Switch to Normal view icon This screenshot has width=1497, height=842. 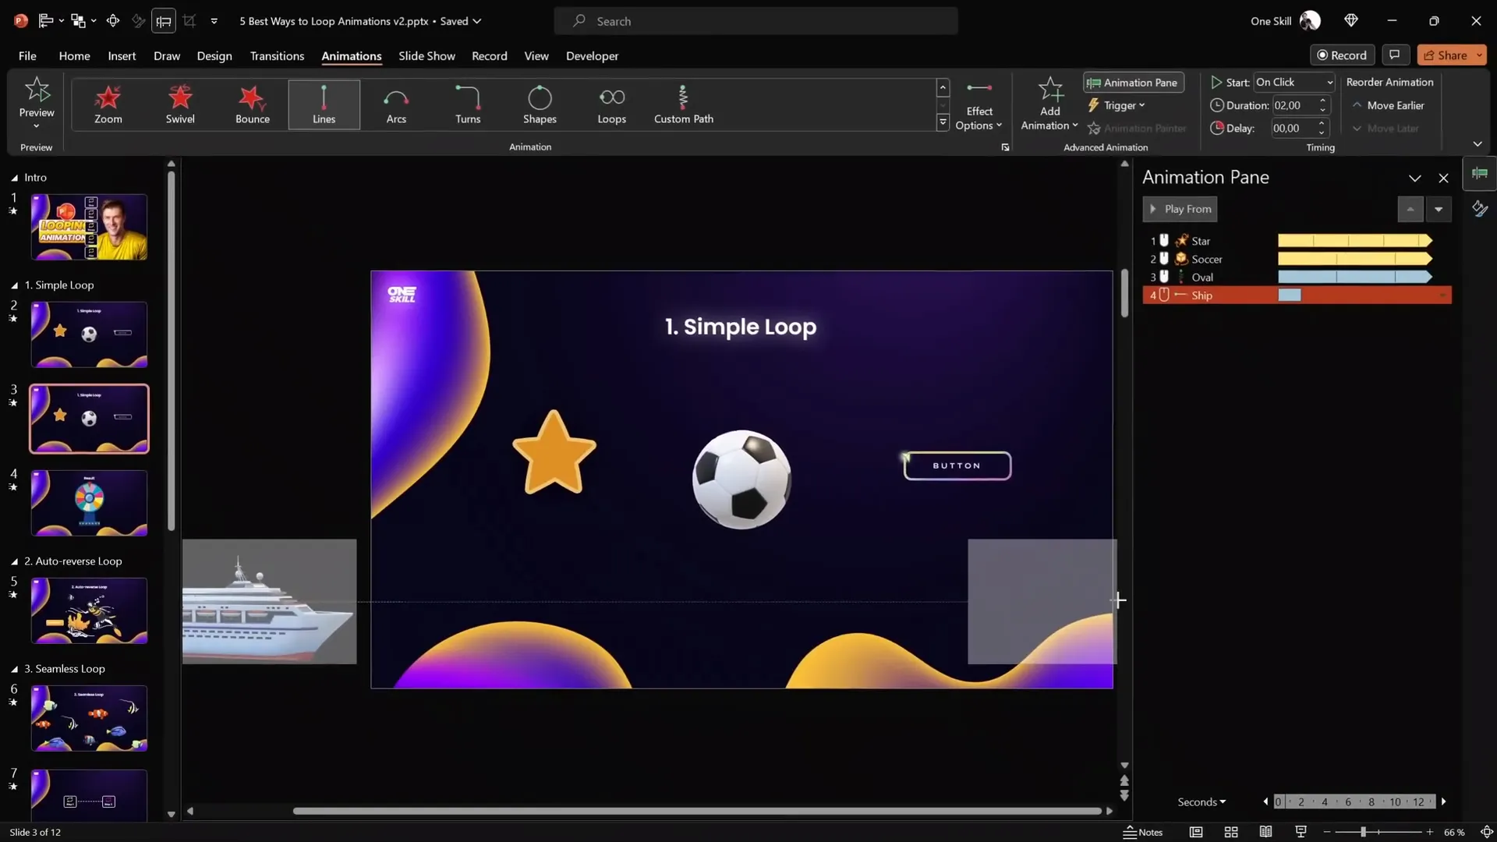point(1195,832)
